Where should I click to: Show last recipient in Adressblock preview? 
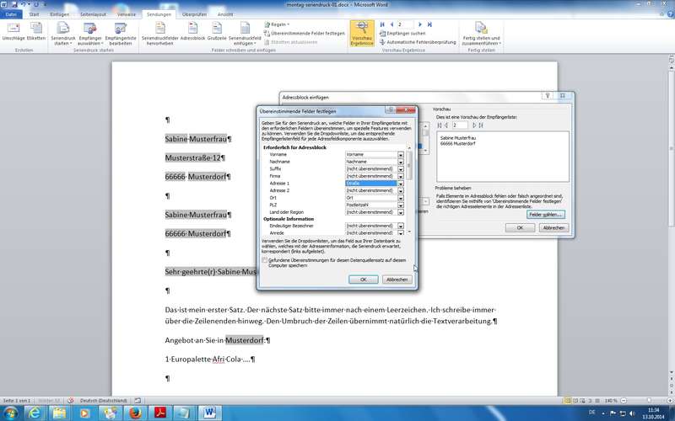481,125
